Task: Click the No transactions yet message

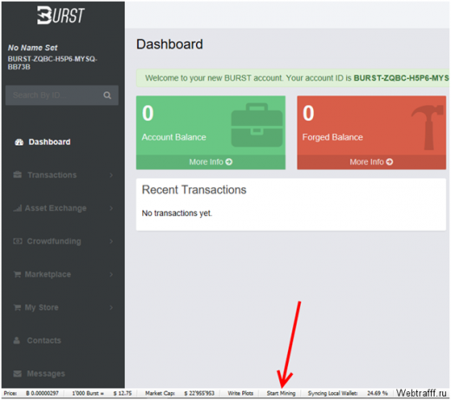Action: click(177, 213)
